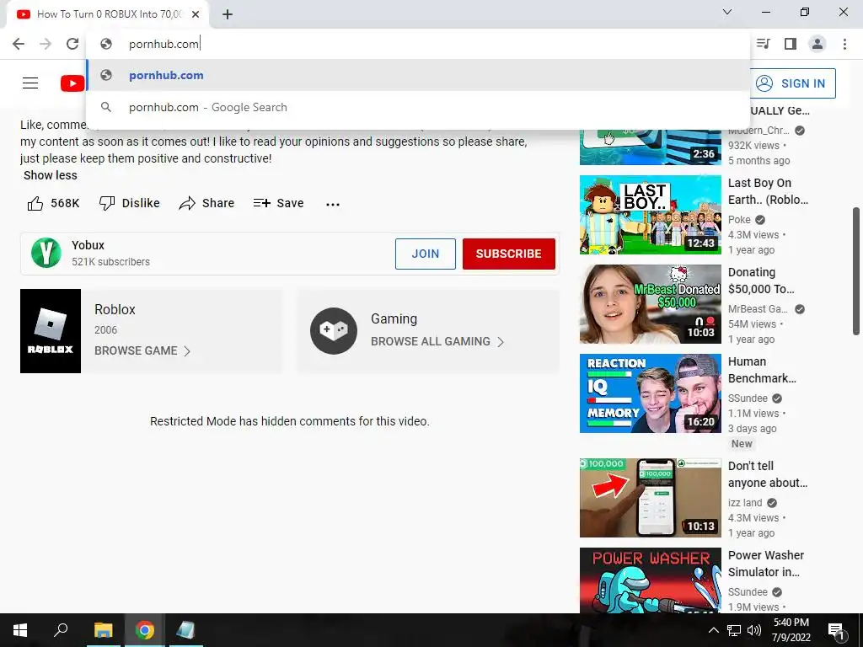The image size is (863, 647).
Task: Click Poke channel name
Action: click(739, 220)
